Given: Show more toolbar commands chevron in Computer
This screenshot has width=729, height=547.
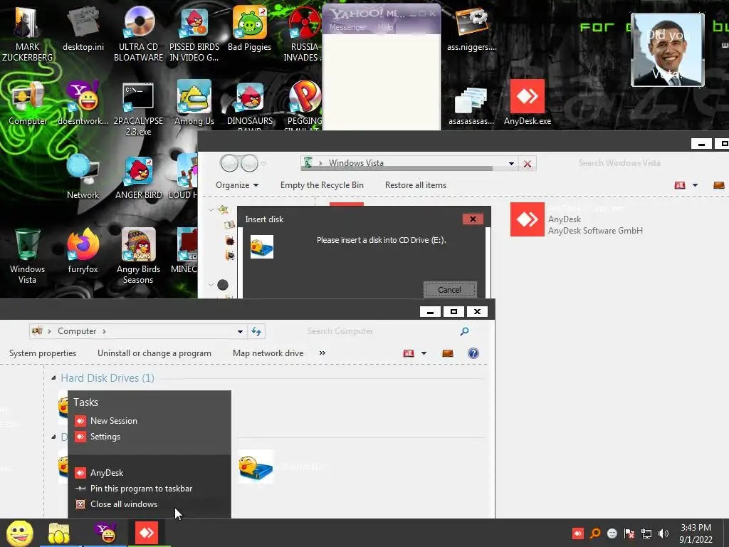Looking at the screenshot, I should coord(322,353).
